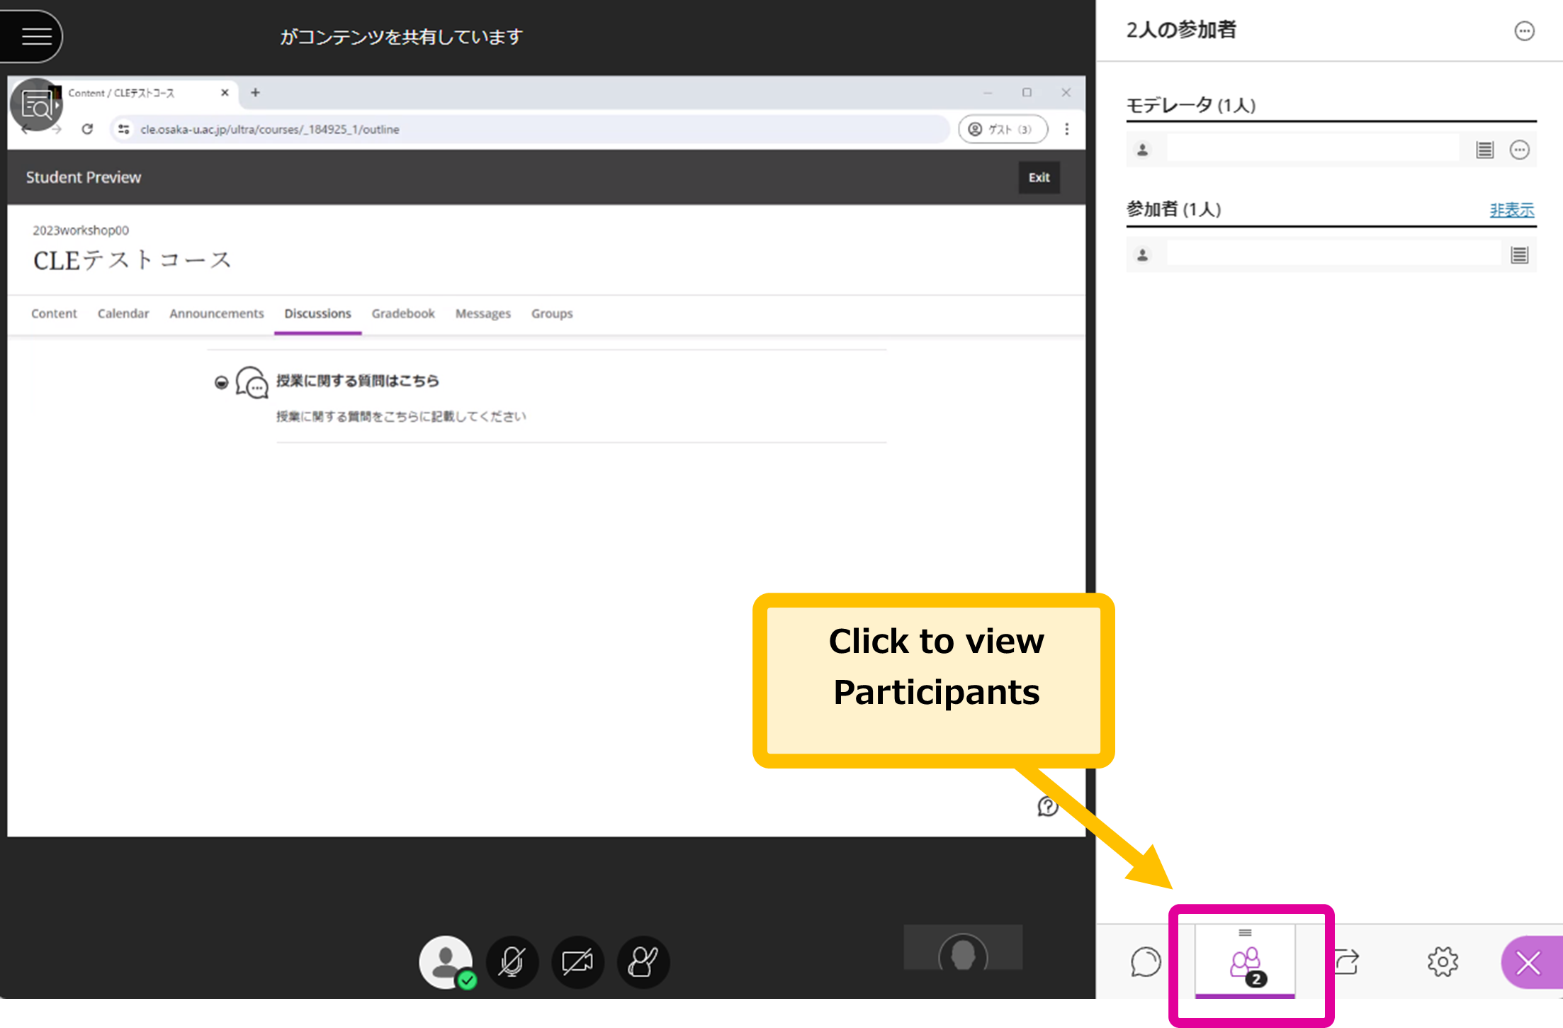This screenshot has height=1028, width=1563.
Task: Select the Participants panel icon with badge 2
Action: (x=1245, y=963)
